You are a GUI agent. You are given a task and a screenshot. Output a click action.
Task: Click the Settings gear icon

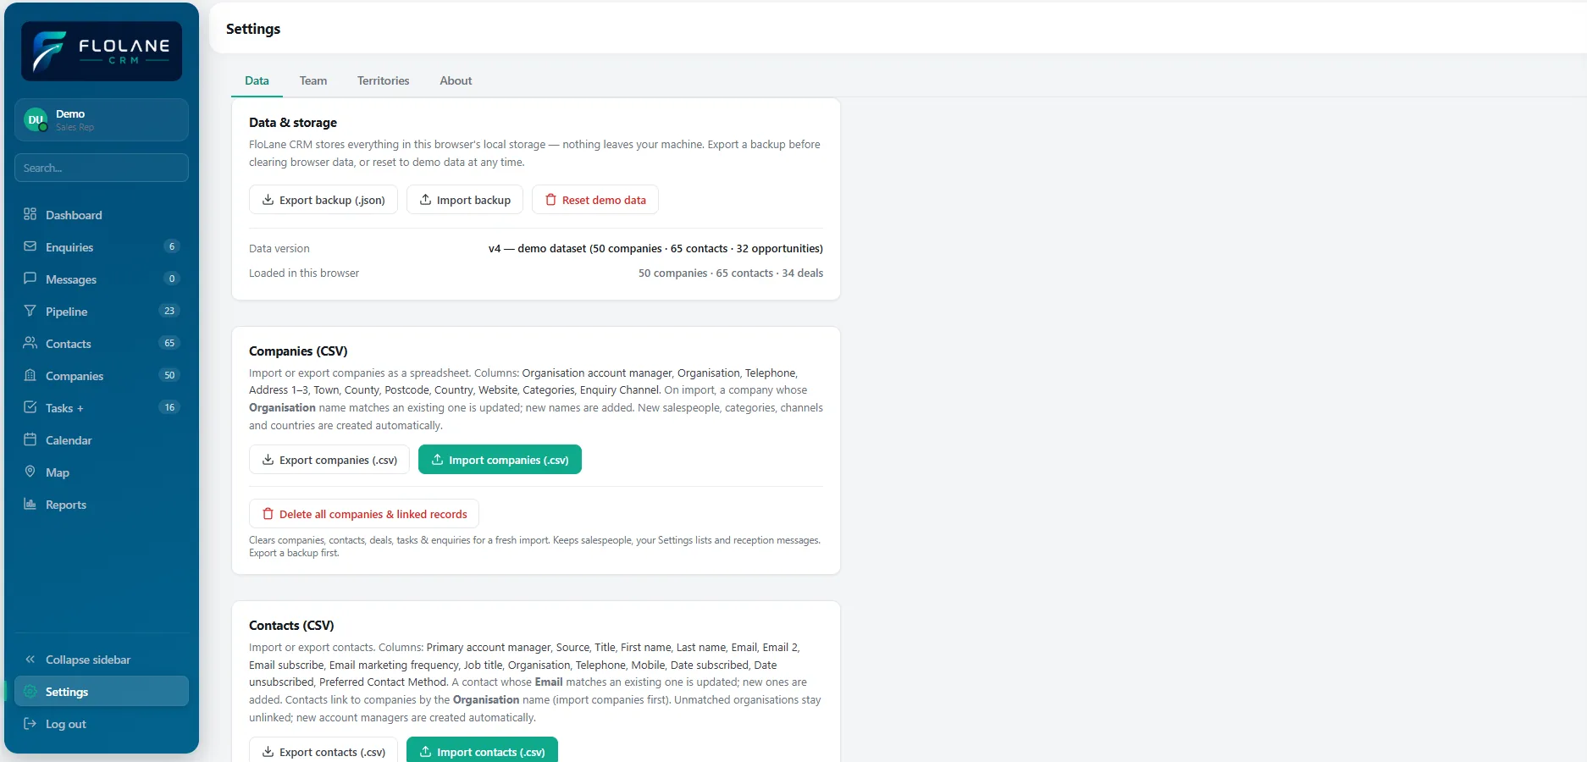coord(30,692)
